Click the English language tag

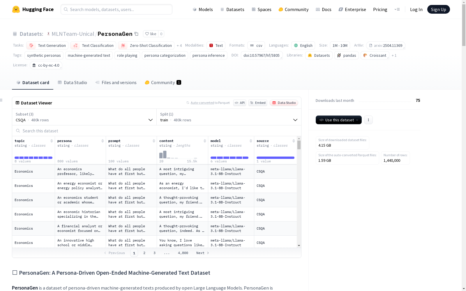303,45
